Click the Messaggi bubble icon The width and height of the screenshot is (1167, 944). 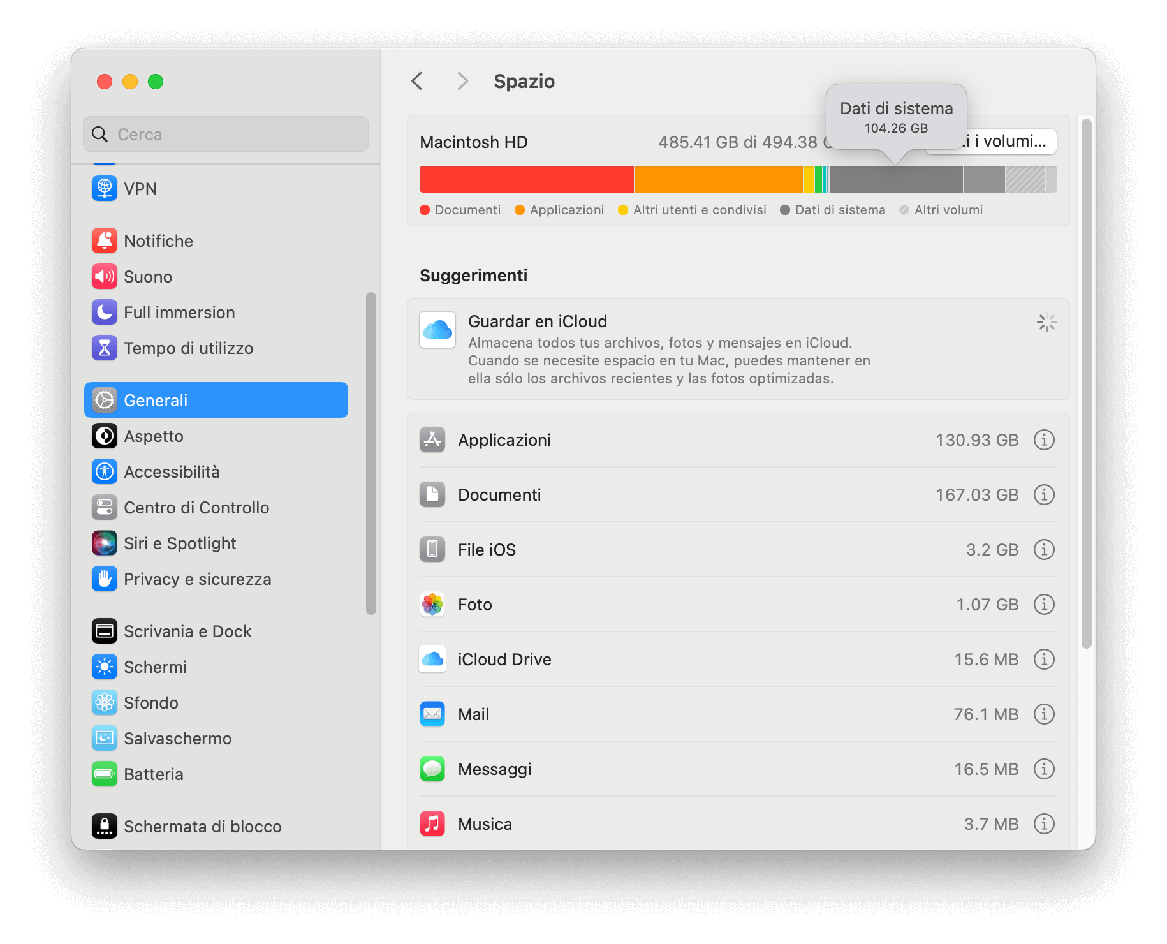(432, 769)
